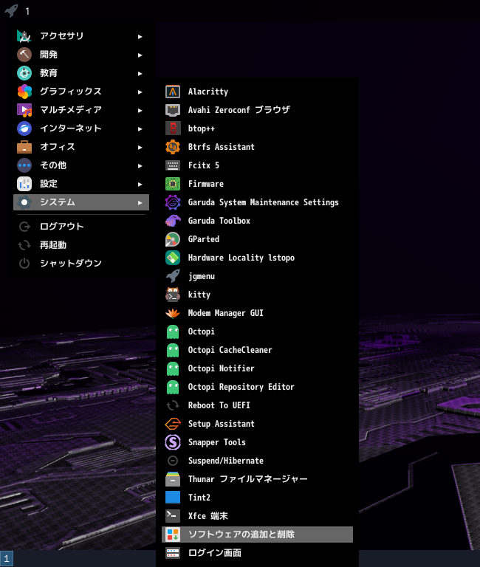Click the jgmenu rocket icon in the list

pyautogui.click(x=173, y=276)
